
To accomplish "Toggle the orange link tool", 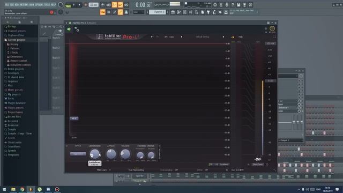I will coord(120,12).
